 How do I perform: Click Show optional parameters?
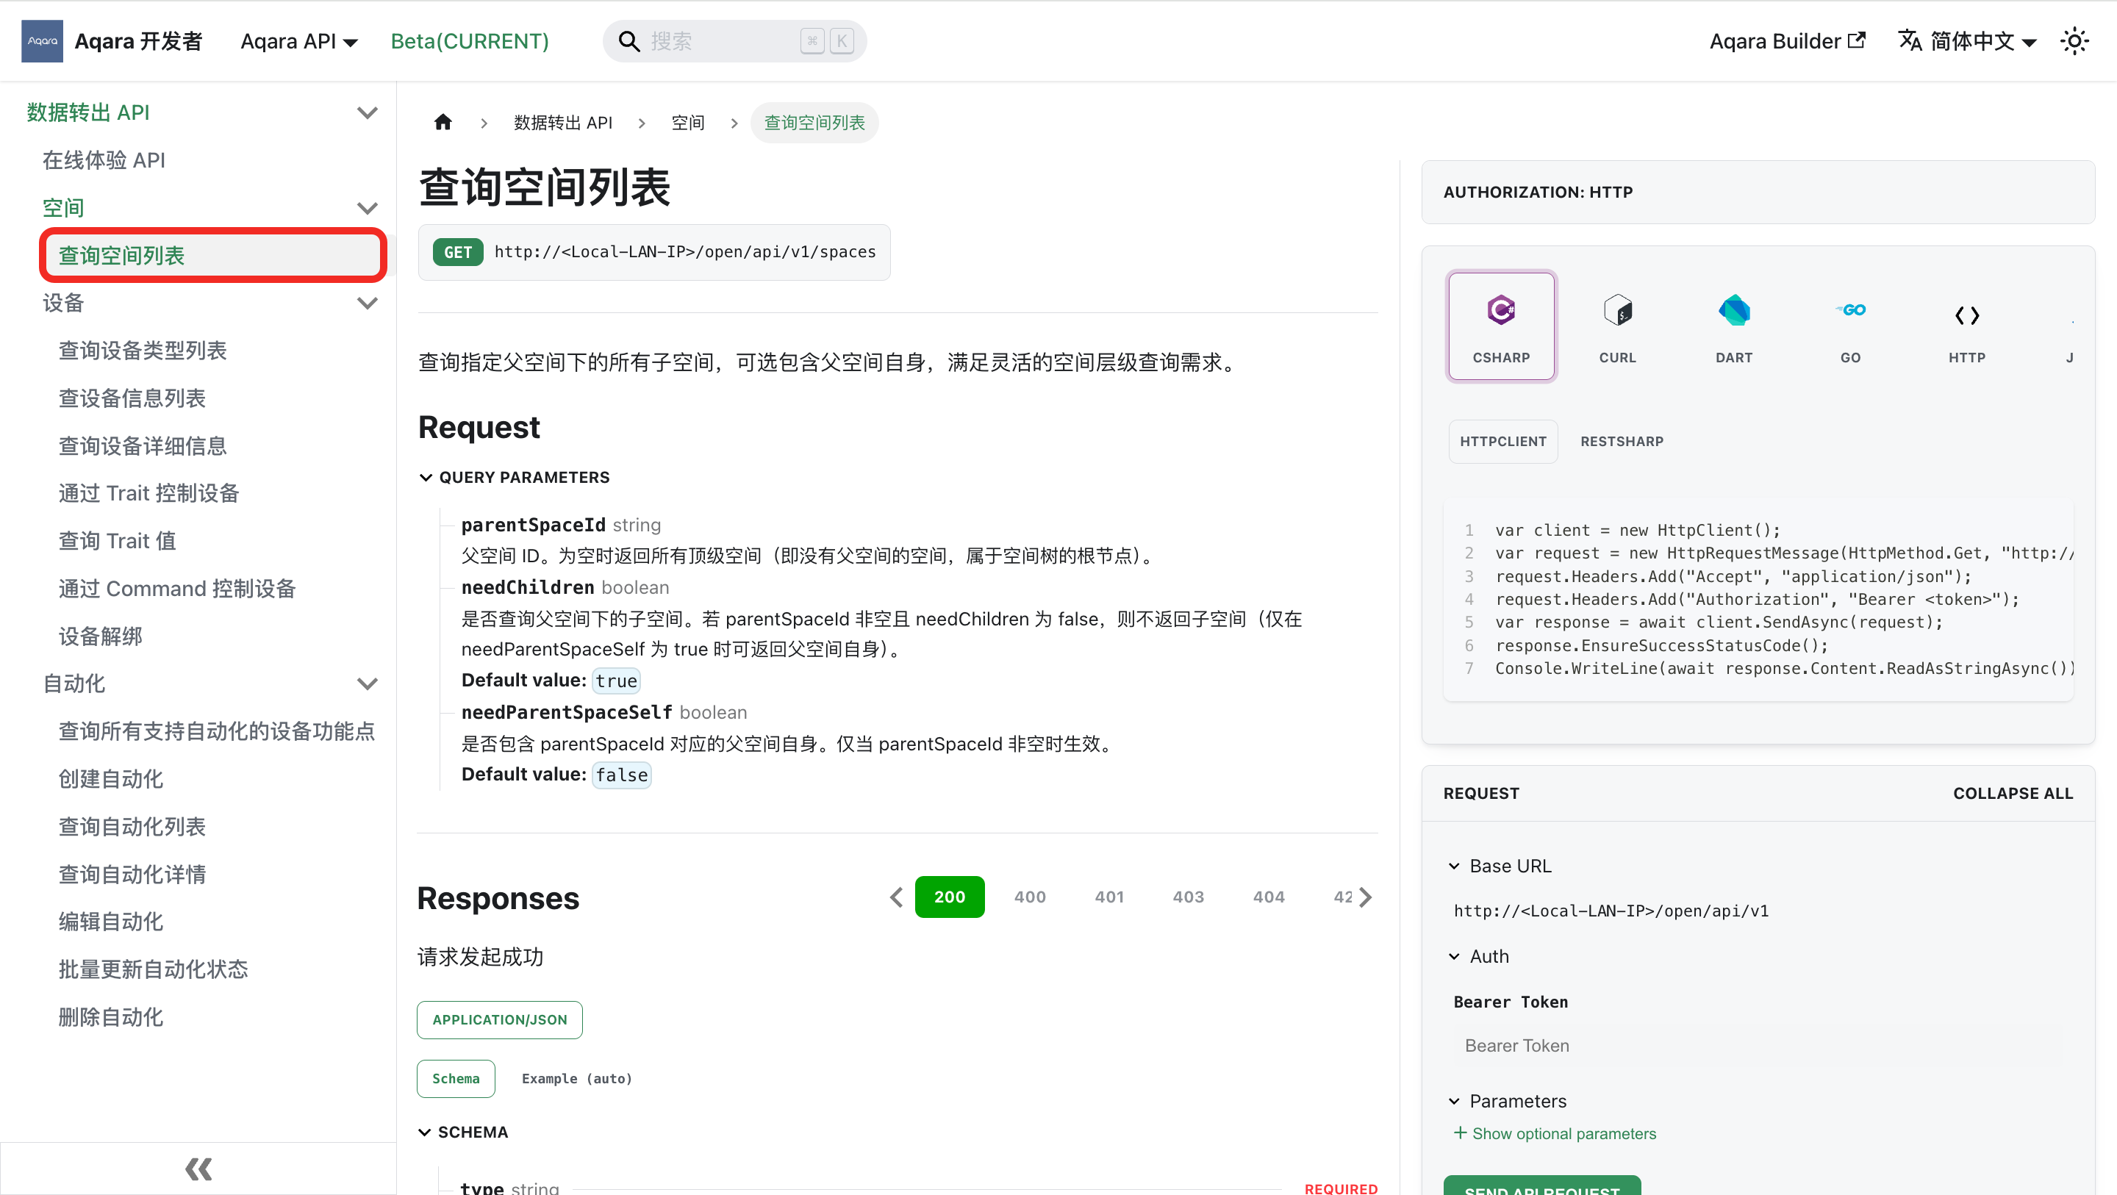tap(1563, 1133)
